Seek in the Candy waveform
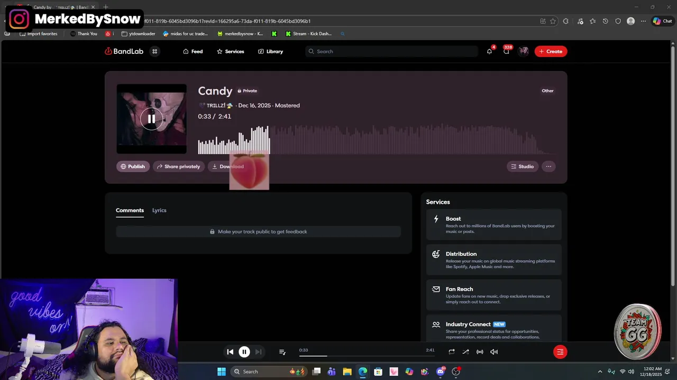 pos(377,140)
